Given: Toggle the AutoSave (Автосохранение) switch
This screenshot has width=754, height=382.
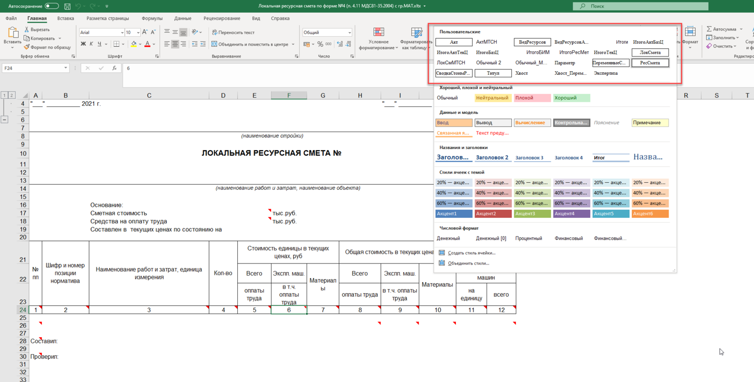Looking at the screenshot, I should [51, 6].
